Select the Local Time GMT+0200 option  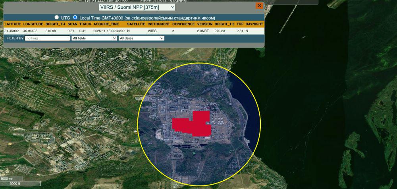pyautogui.click(x=75, y=17)
